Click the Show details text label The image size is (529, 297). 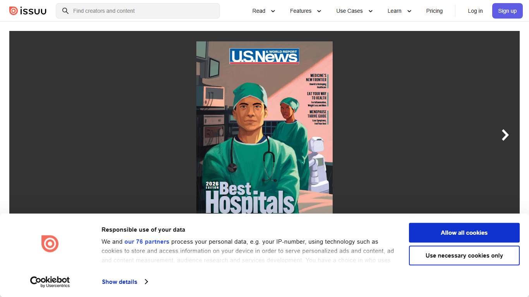click(x=119, y=282)
